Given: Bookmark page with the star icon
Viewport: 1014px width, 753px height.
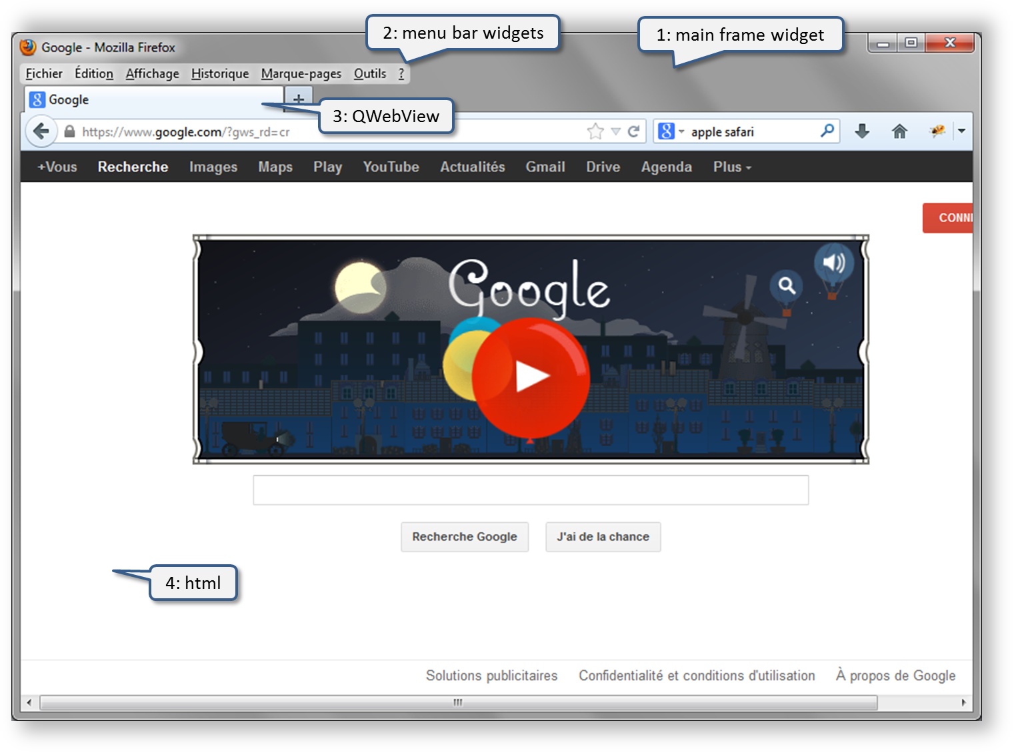Looking at the screenshot, I should (595, 131).
